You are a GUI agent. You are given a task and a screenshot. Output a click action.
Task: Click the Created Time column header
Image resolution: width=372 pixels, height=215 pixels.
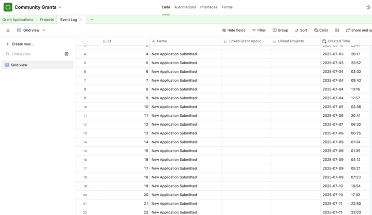pos(345,41)
